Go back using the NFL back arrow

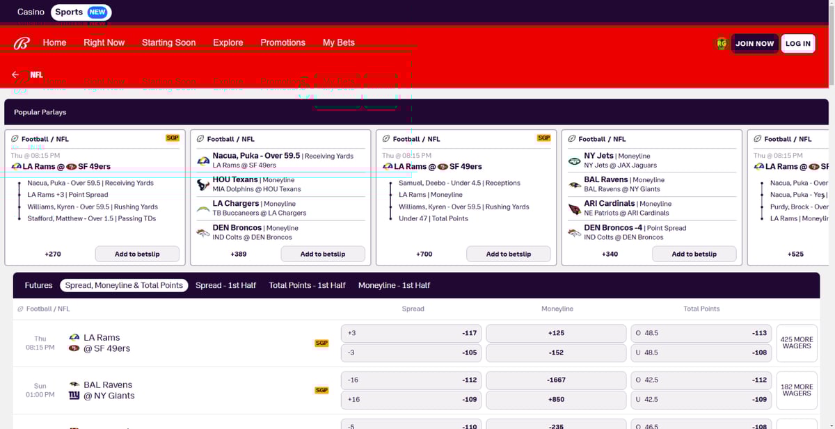coord(15,74)
